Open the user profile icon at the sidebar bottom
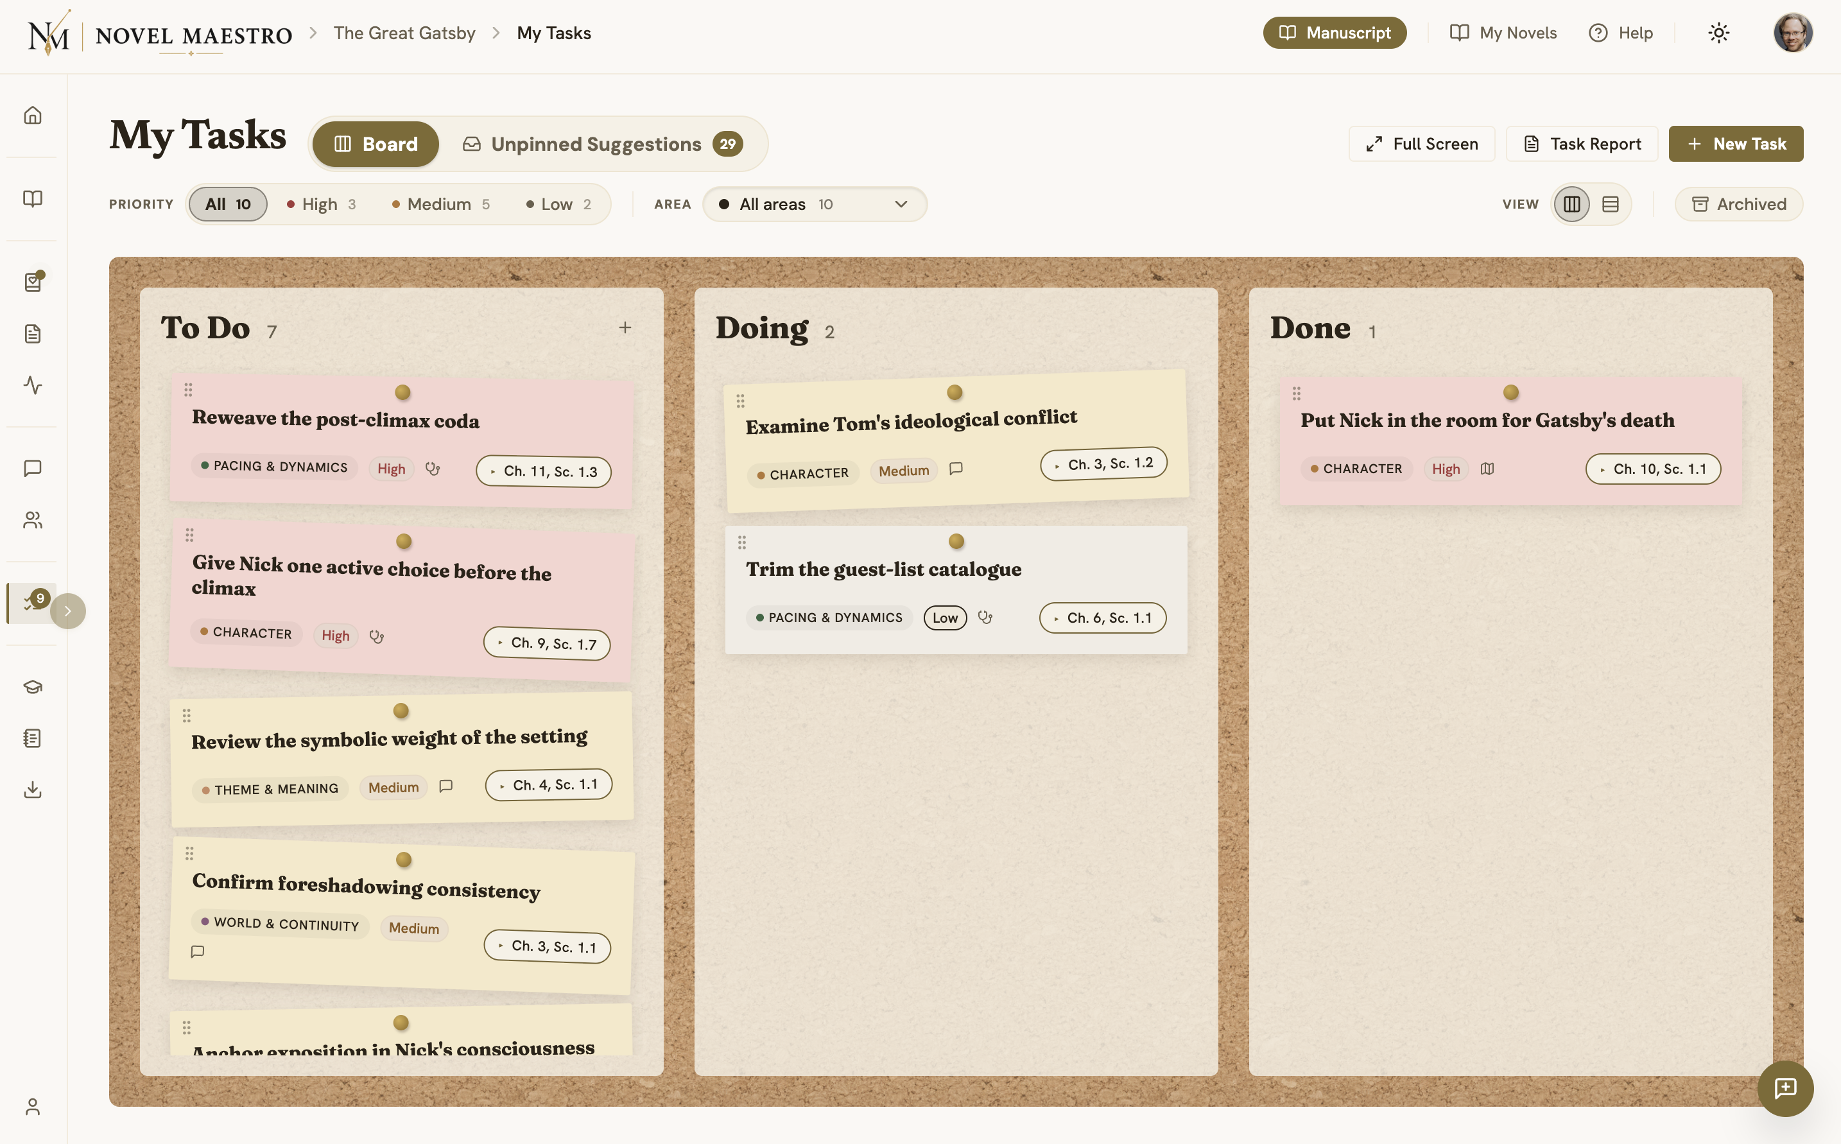The image size is (1841, 1144). (x=33, y=1107)
